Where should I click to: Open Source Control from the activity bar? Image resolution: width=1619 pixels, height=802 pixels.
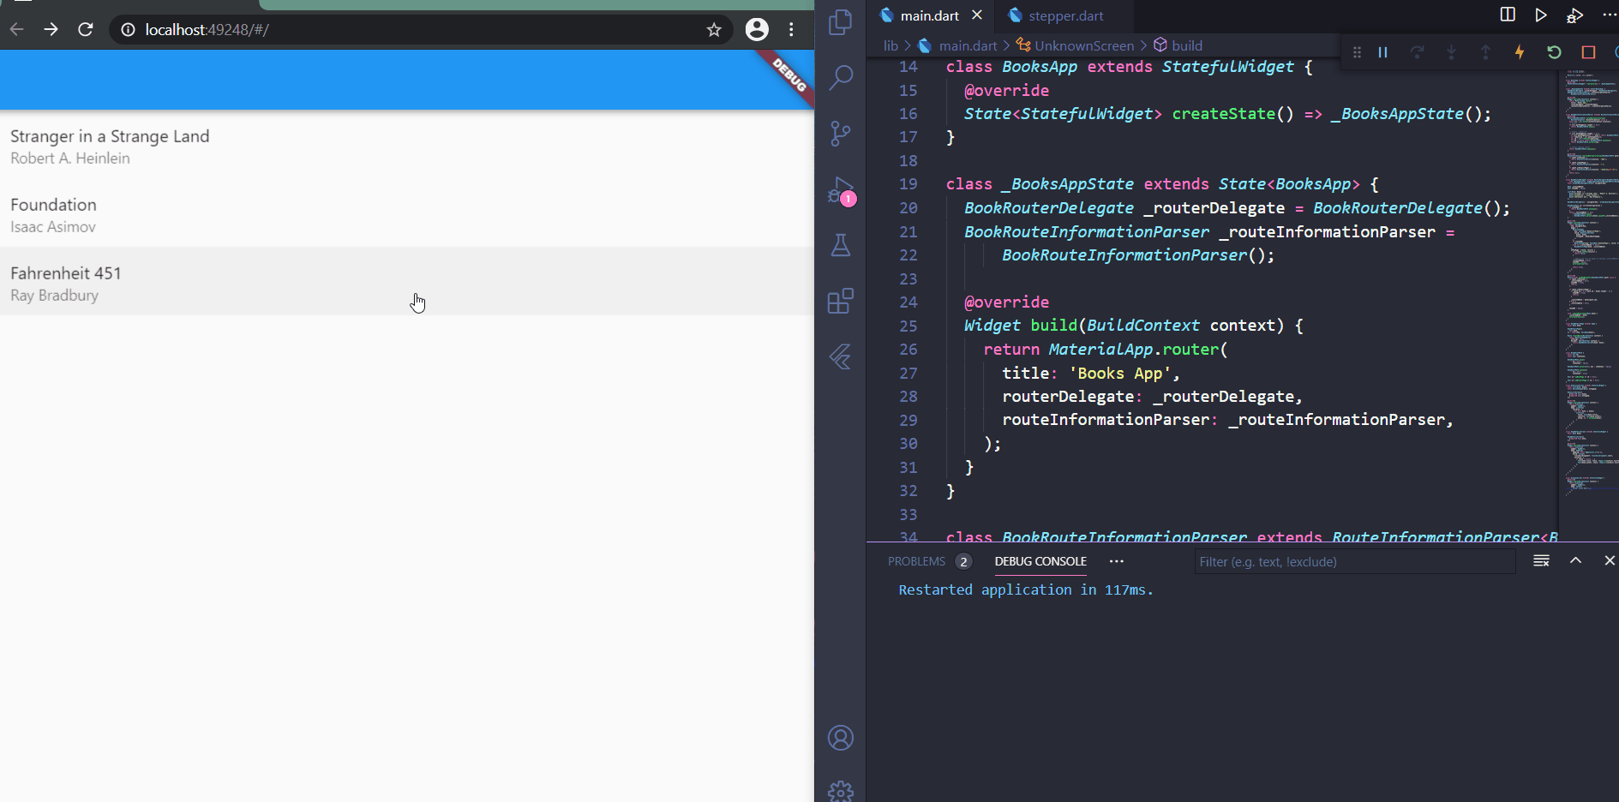pos(841,134)
